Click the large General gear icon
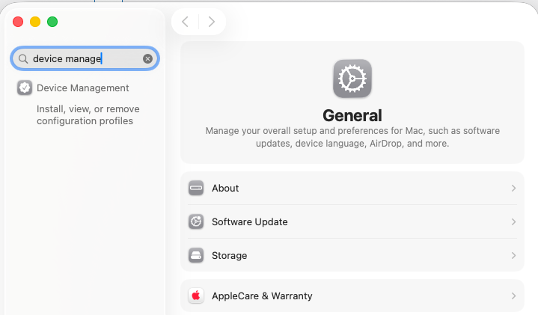The image size is (538, 315). pyautogui.click(x=352, y=79)
